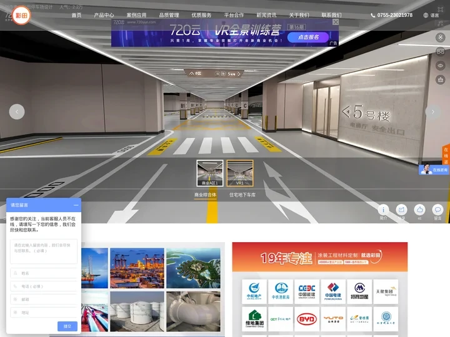This screenshot has width=450, height=337.
Task: Click the 天健集团 partner logo
Action: tap(386, 291)
